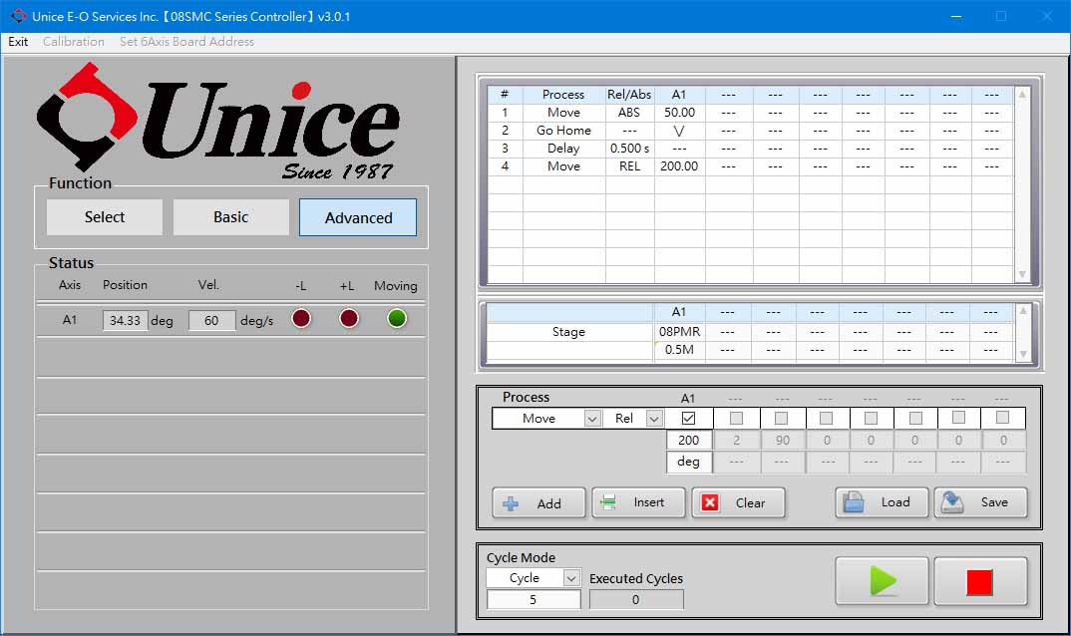Start execution with the green play button
This screenshot has height=636, width=1071.
(x=882, y=581)
